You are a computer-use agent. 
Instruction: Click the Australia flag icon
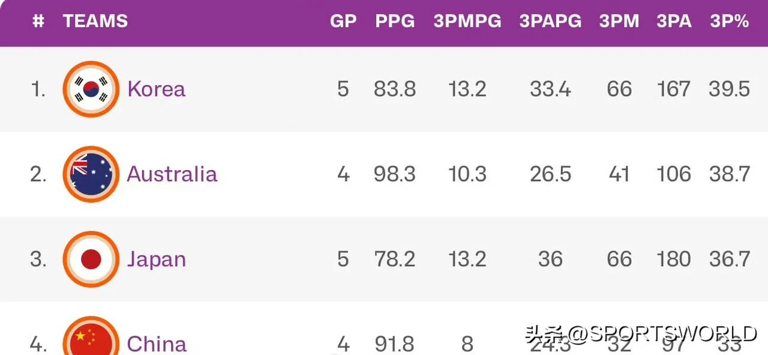[91, 175]
